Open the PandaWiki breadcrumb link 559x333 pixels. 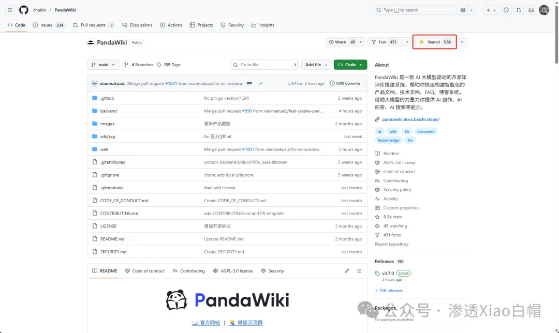[65, 10]
